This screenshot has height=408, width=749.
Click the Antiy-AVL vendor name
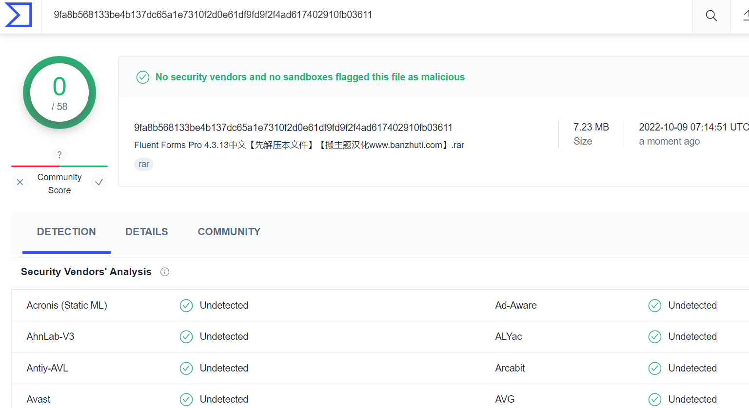pyautogui.click(x=47, y=368)
